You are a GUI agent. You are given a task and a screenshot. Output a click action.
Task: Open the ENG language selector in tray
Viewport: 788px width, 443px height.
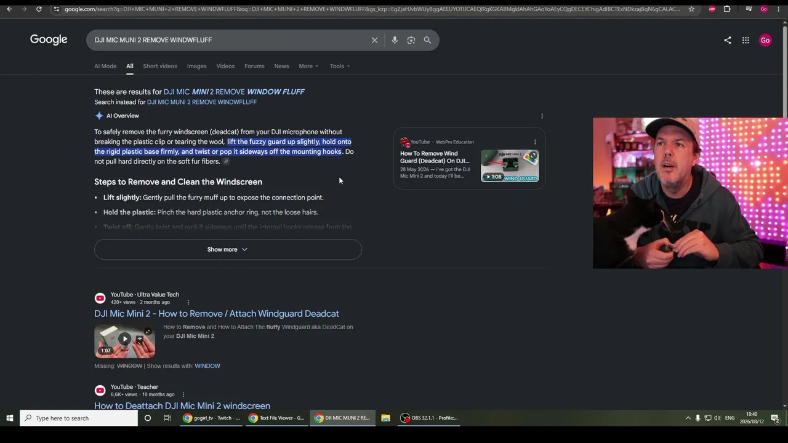coord(730,418)
